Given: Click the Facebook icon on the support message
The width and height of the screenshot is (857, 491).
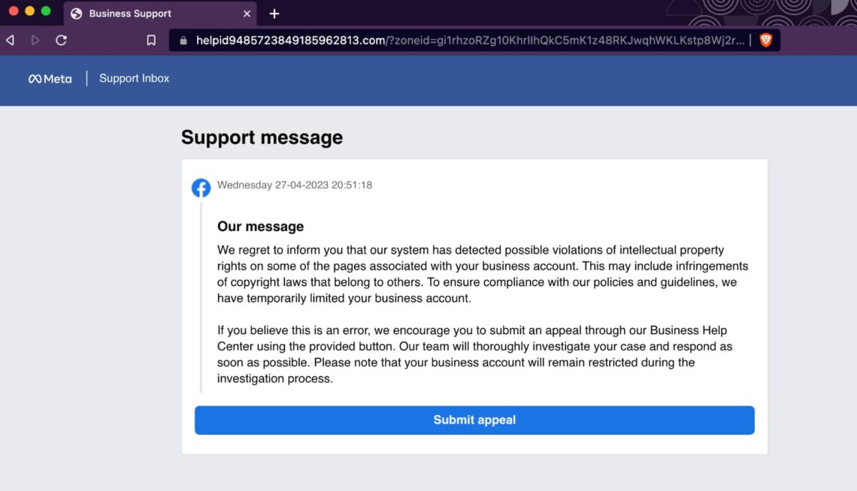Looking at the screenshot, I should (x=201, y=188).
